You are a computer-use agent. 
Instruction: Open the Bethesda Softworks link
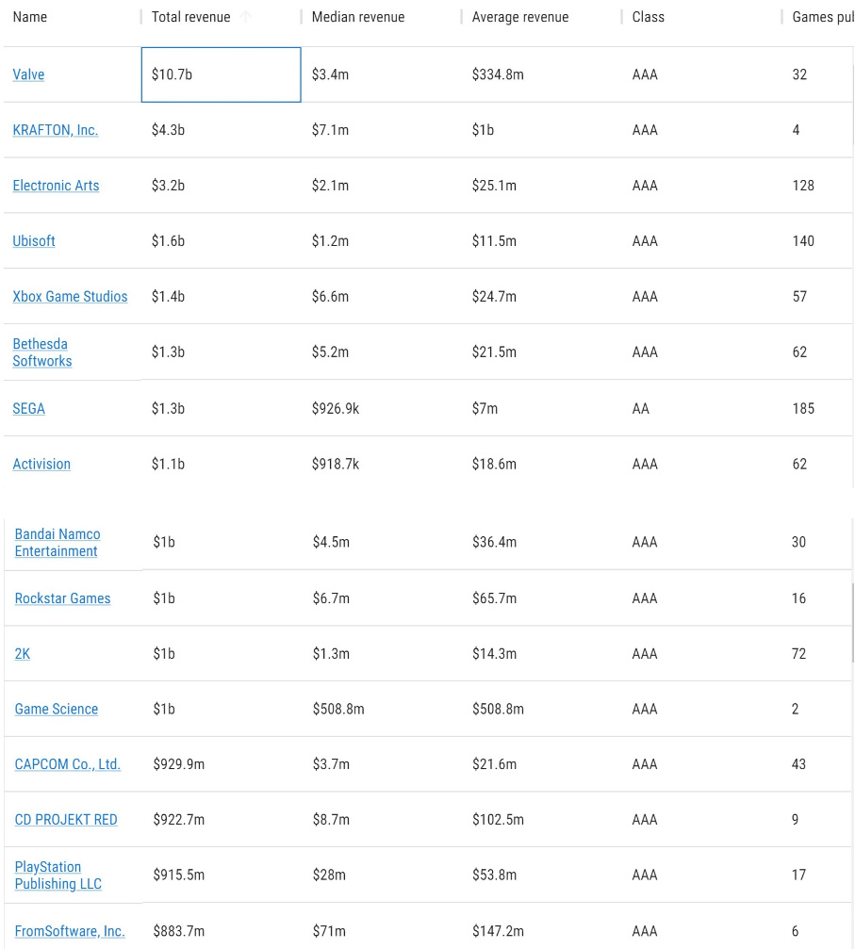pos(41,352)
